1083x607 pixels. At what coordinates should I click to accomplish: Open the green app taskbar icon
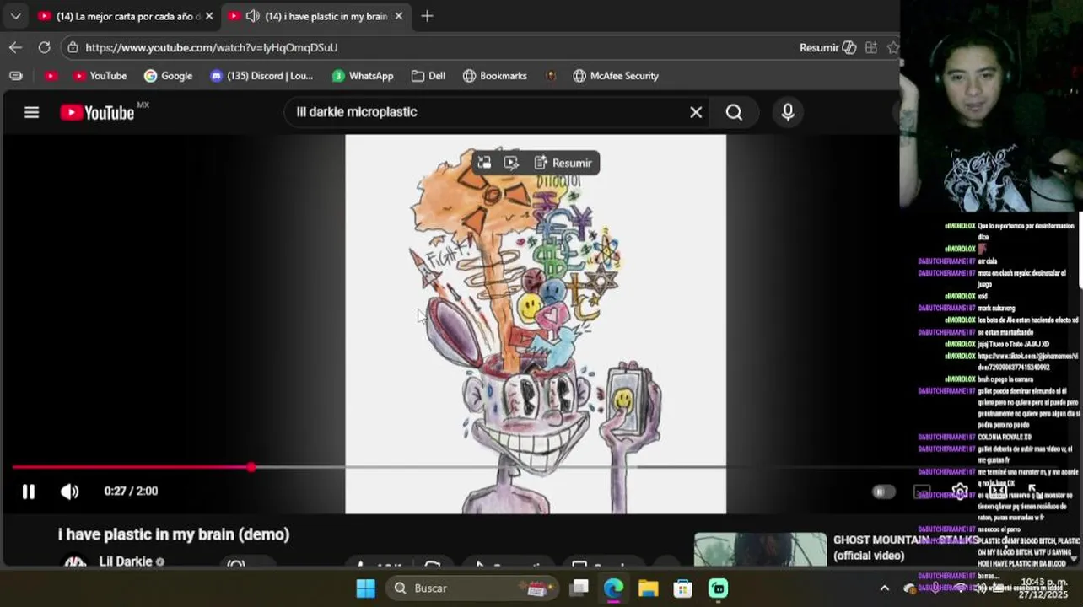(718, 588)
